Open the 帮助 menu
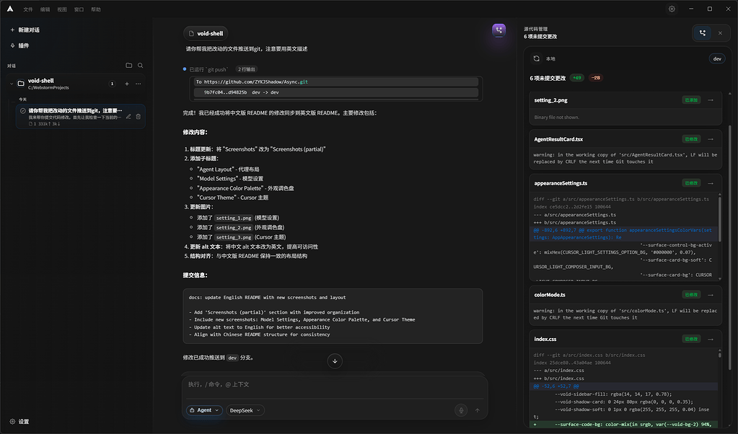 [96, 9]
